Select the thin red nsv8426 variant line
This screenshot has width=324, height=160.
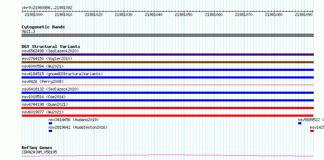coord(167,85)
